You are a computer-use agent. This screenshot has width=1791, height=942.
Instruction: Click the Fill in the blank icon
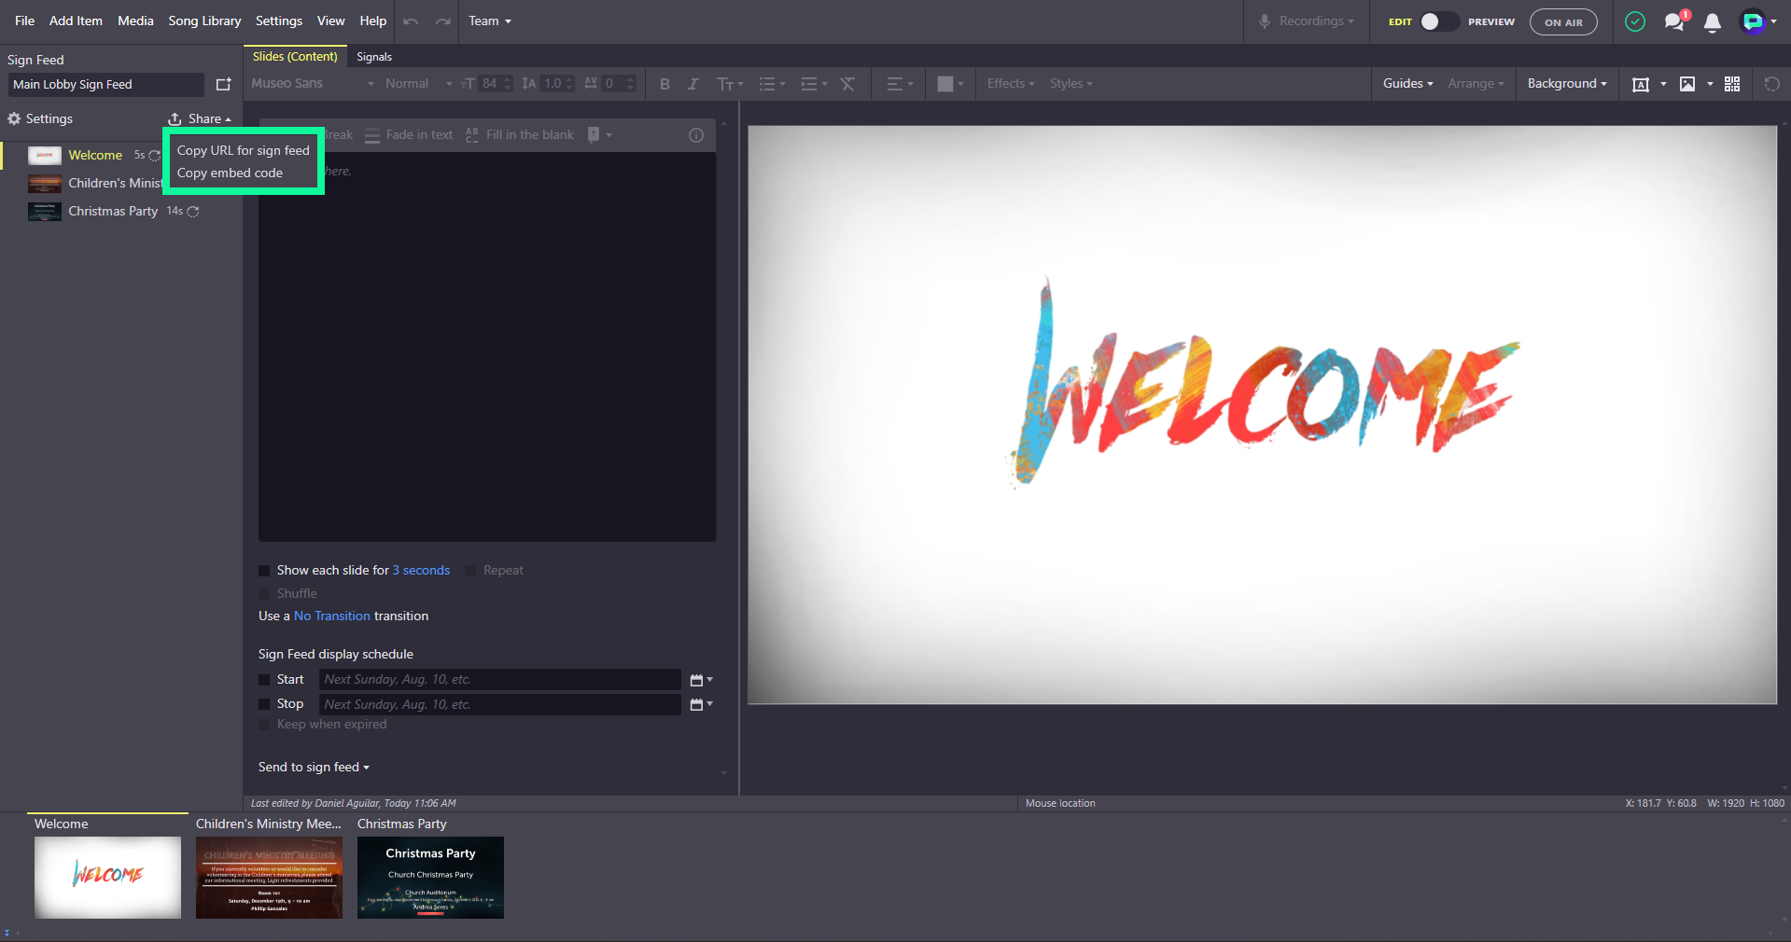(472, 135)
